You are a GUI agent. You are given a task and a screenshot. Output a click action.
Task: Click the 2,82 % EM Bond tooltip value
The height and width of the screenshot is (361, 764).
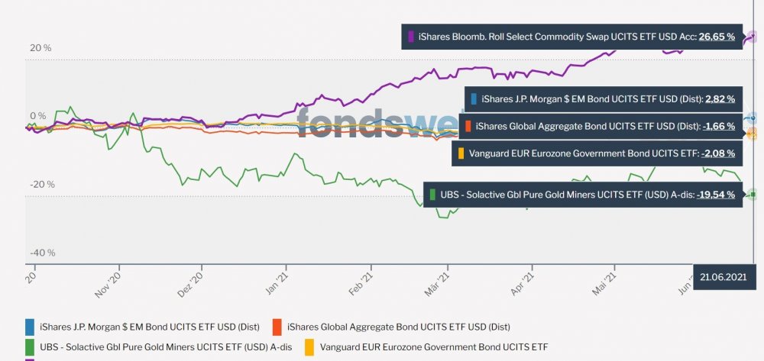tap(719, 98)
